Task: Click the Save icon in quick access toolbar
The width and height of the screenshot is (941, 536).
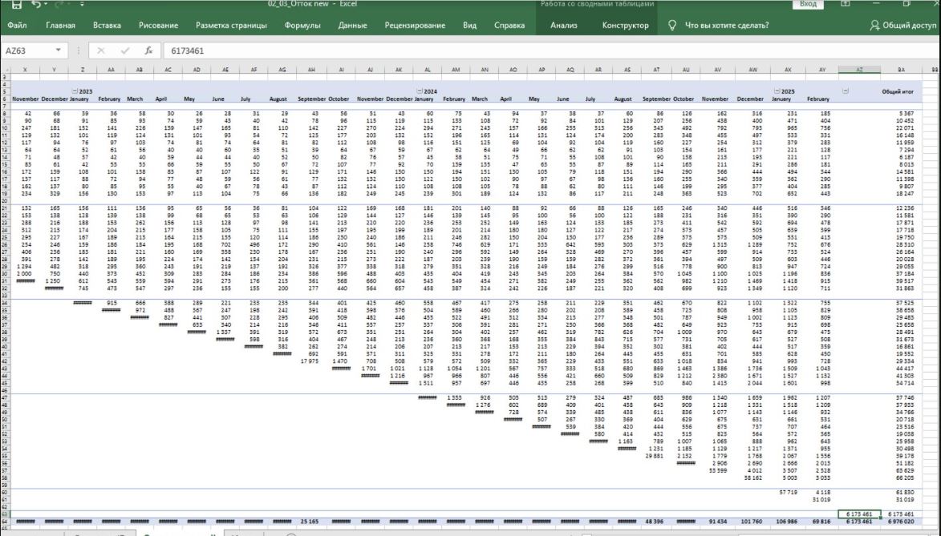Action: coord(16,5)
